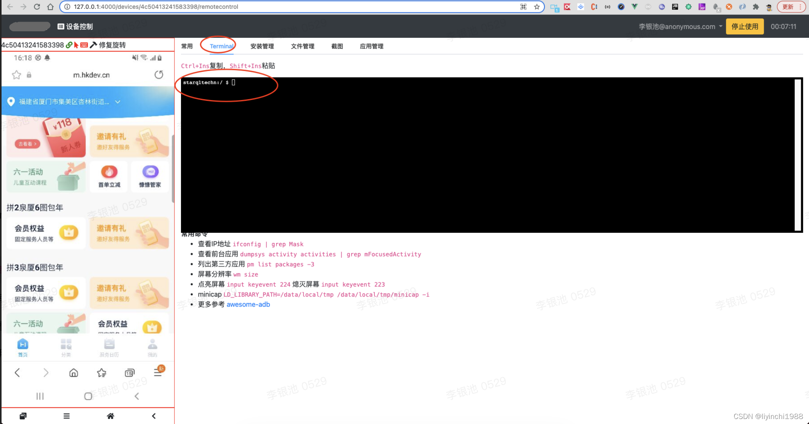The width and height of the screenshot is (809, 424).
Task: Tap the 六一活动 儿童互动课程 card
Action: 46,177
